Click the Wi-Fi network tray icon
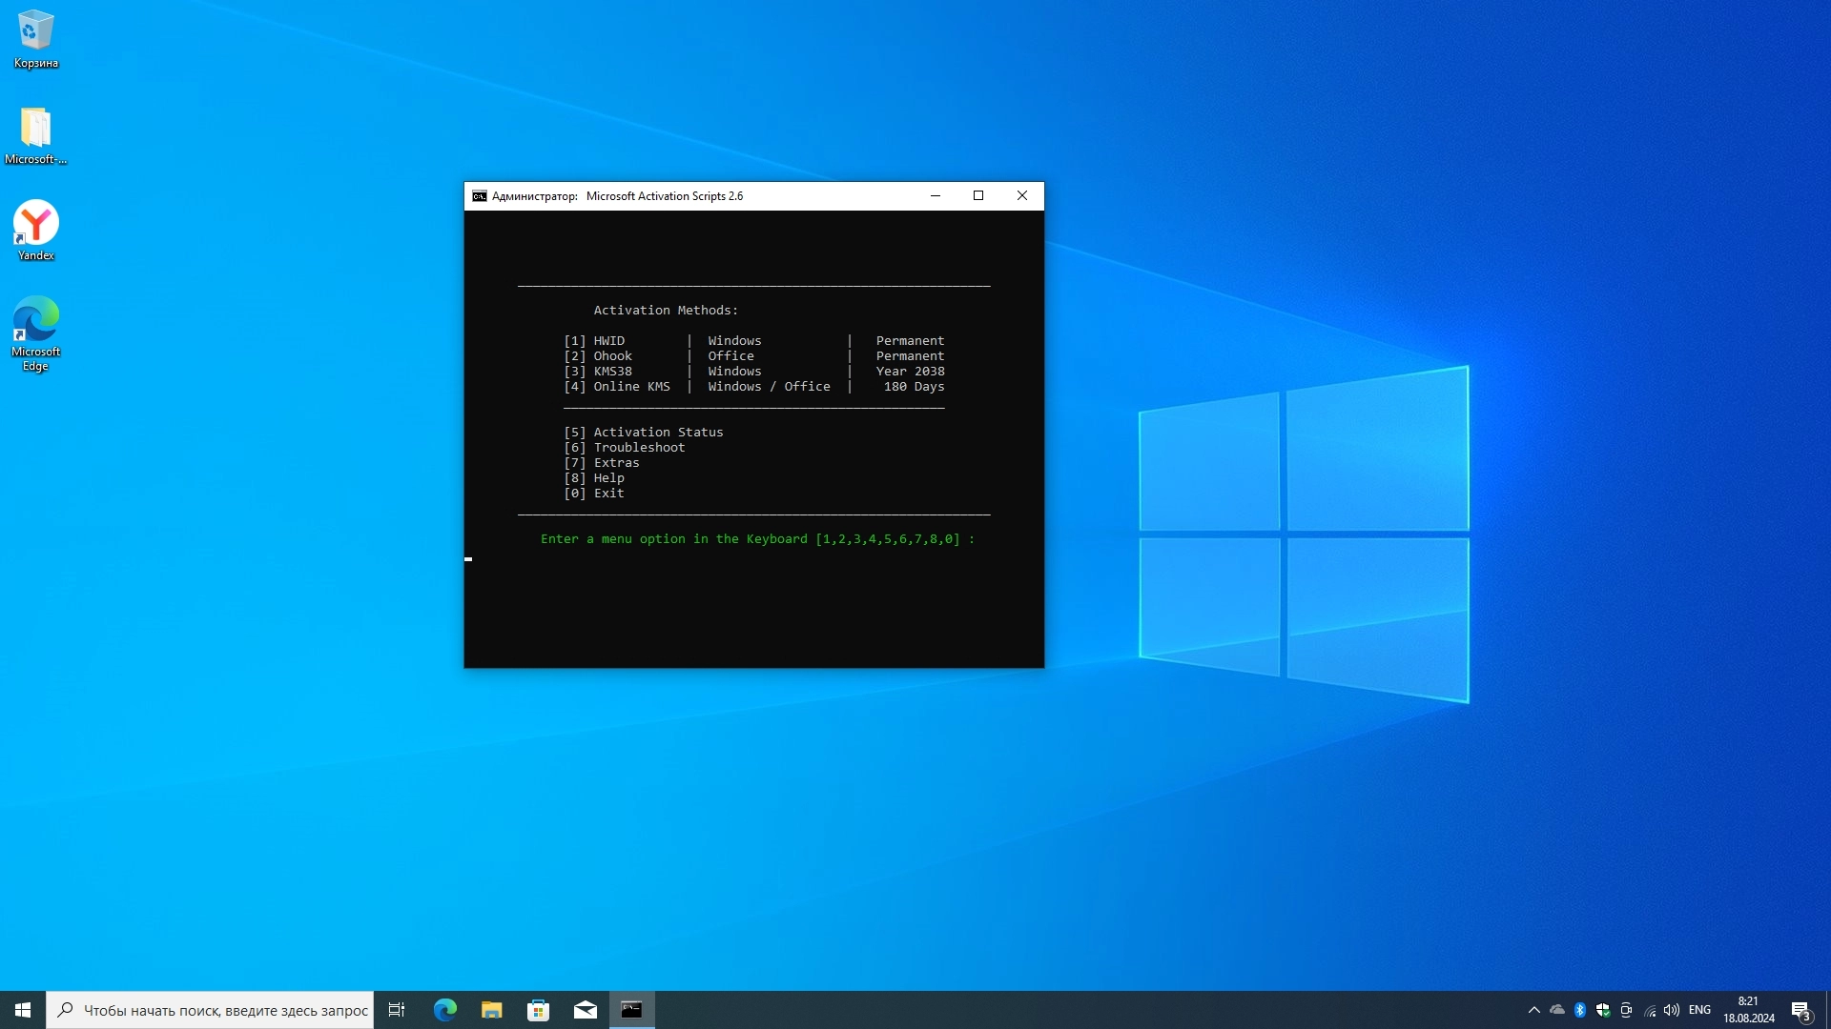The height and width of the screenshot is (1029, 1831). click(x=1650, y=1010)
